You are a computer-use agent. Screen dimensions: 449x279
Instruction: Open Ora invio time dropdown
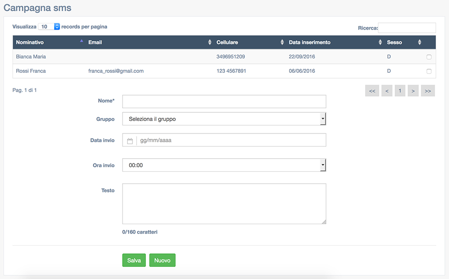tap(224, 165)
